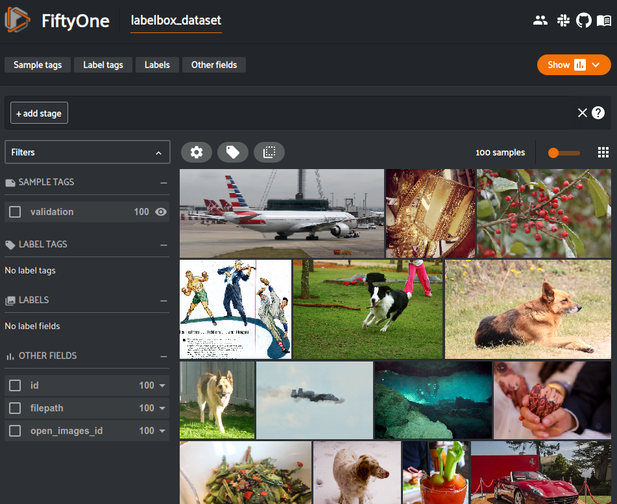Screen dimensions: 617x504
Task: Switch to grid view icon
Action: click(x=603, y=152)
